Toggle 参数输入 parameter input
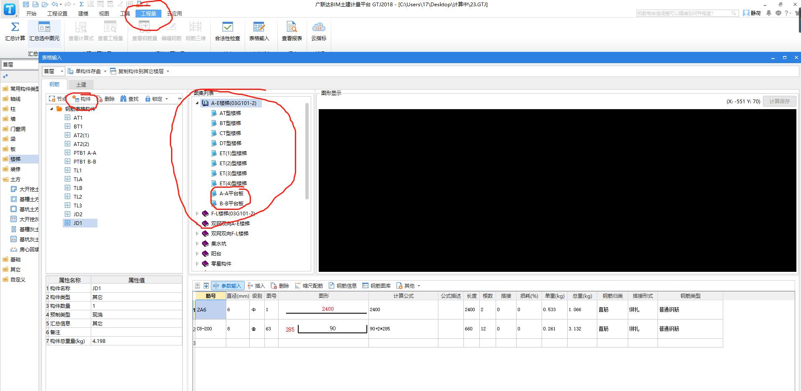Viewport: 801px width, 391px height. 227,286
